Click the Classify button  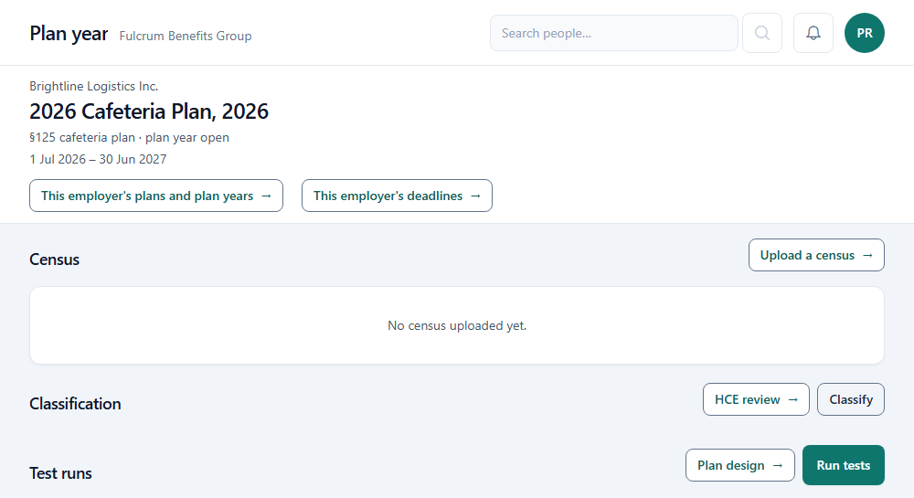tap(850, 399)
